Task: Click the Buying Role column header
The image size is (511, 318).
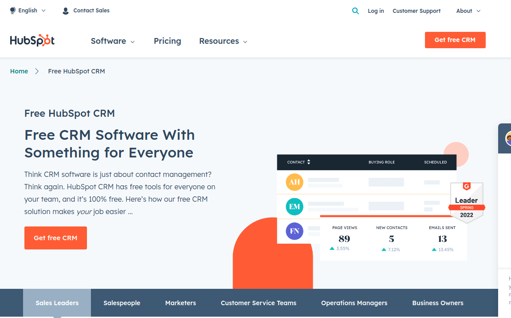Action: (x=381, y=162)
